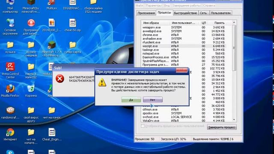
Task: Launch Mozilla Firefox from desktop
Action: click(10, 91)
